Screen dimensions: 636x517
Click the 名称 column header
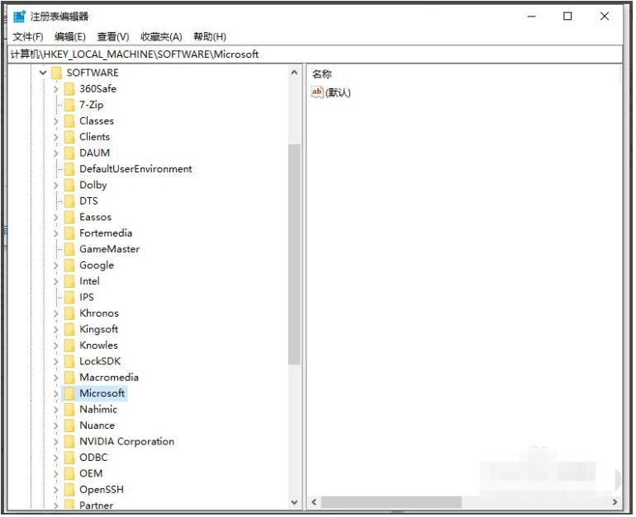click(322, 74)
